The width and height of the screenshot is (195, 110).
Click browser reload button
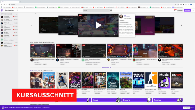click(x=6, y=5)
